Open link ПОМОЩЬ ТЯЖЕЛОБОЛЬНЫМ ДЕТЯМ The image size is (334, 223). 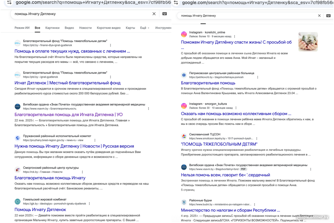(219, 144)
